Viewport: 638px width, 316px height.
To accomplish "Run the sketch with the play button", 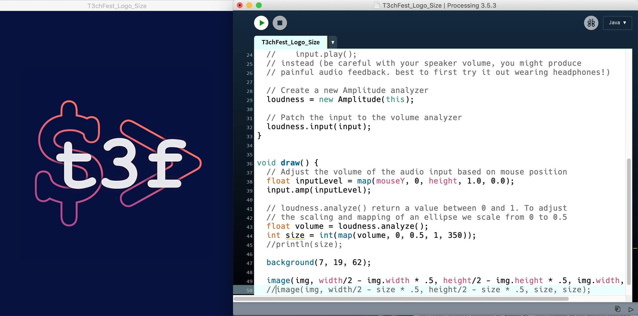I will pos(261,23).
